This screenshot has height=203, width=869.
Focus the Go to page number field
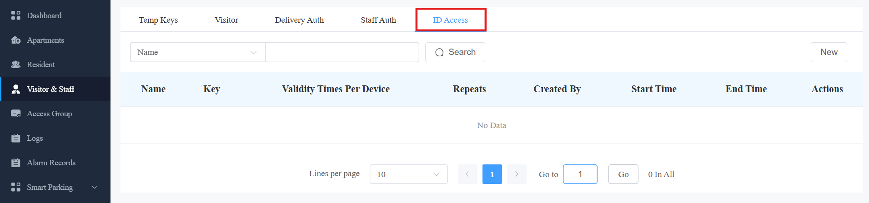pyautogui.click(x=580, y=174)
